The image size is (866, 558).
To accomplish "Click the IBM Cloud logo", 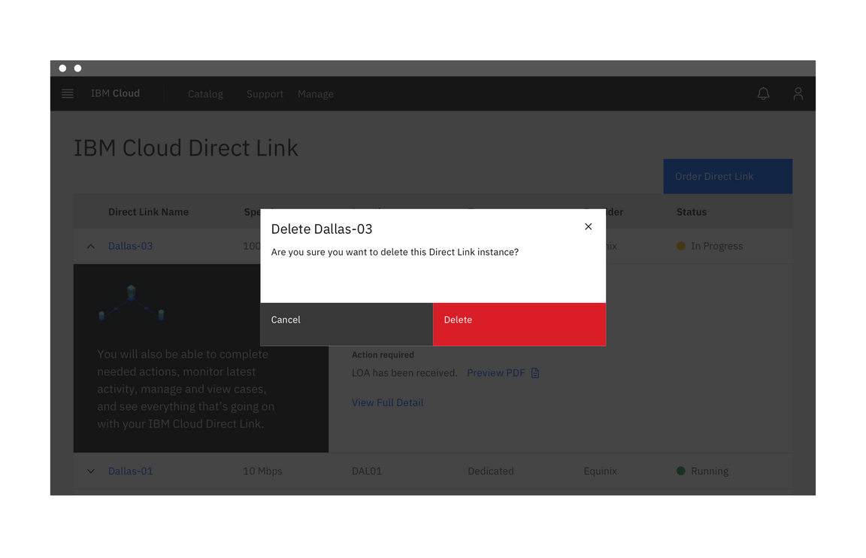I will click(x=114, y=93).
